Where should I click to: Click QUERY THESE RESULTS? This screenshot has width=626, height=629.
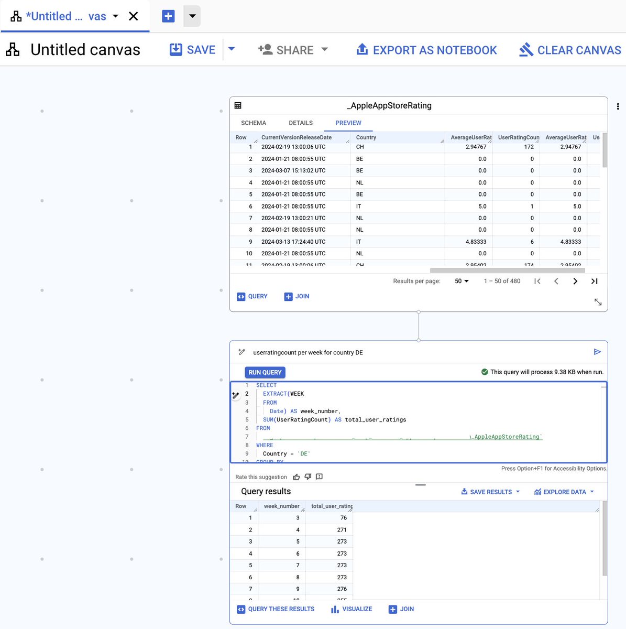pos(276,609)
